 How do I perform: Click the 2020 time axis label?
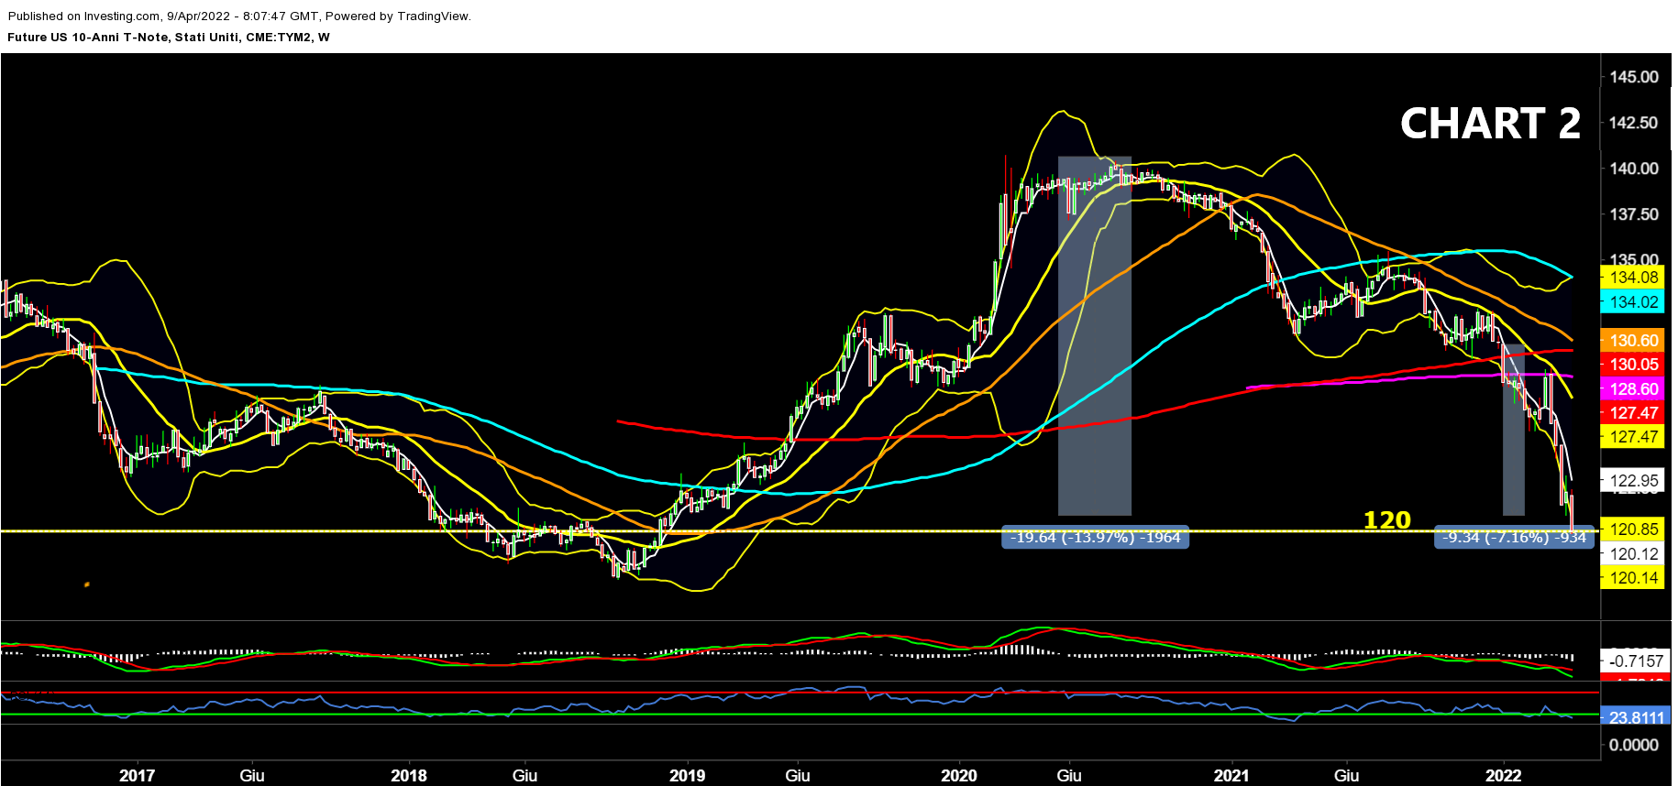[959, 776]
